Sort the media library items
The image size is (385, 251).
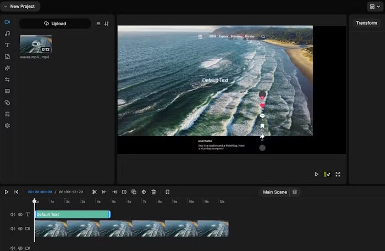[x=106, y=24]
